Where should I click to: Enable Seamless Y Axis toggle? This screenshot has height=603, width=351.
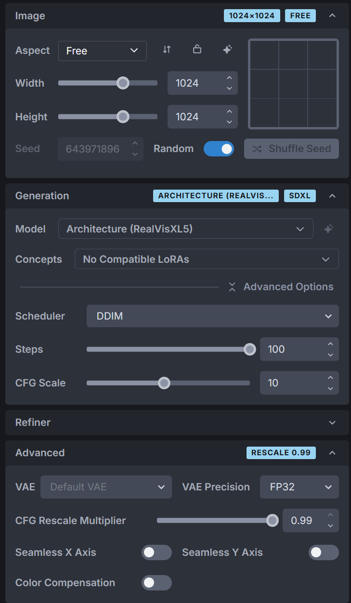[323, 552]
